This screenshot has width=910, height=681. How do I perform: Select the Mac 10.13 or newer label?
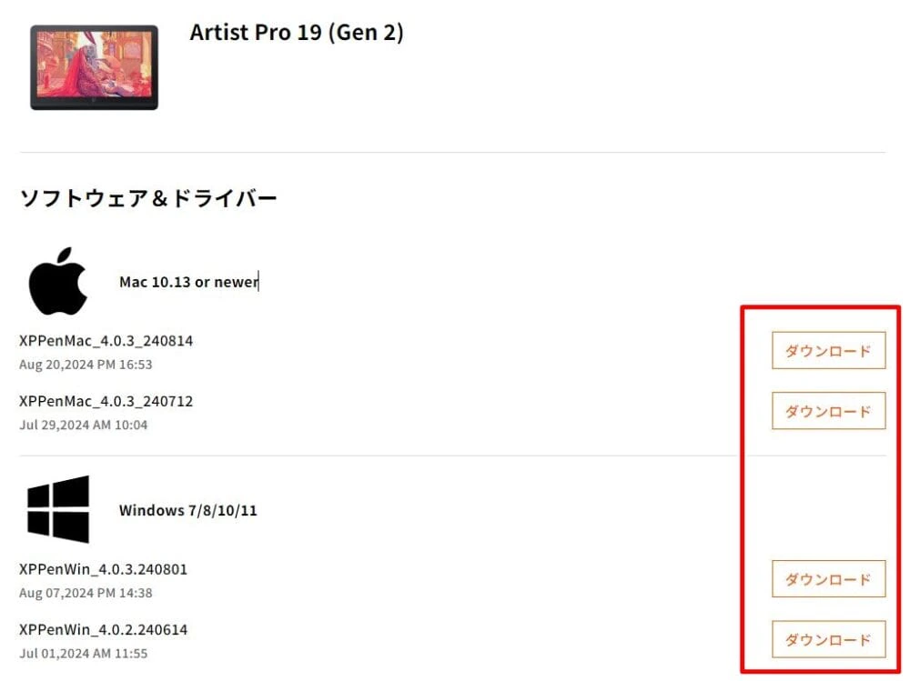pyautogui.click(x=188, y=282)
